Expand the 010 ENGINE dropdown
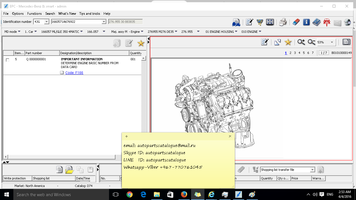The height and width of the screenshot is (200, 356). coord(260,32)
